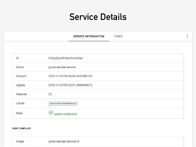196x147 pixels.
Task: Click the green state play-circle icon
Action: click(51, 113)
